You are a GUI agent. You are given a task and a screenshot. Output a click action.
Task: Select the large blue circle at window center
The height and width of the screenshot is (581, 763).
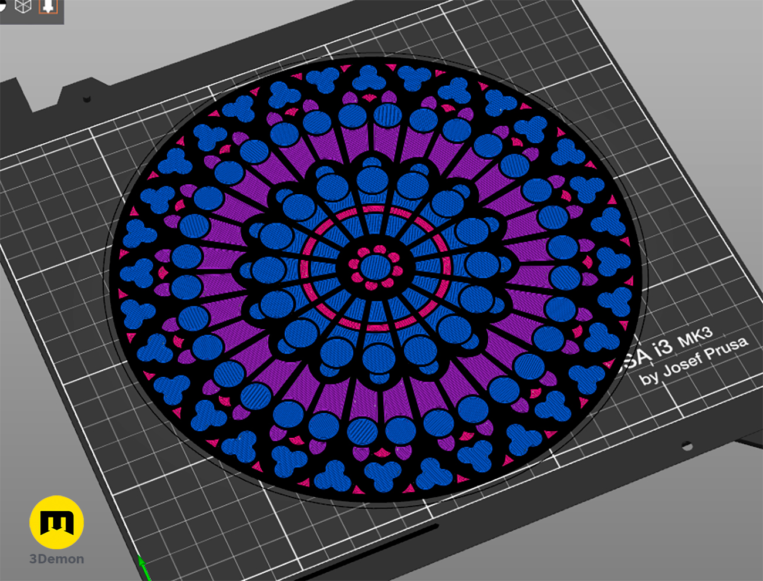(x=374, y=268)
